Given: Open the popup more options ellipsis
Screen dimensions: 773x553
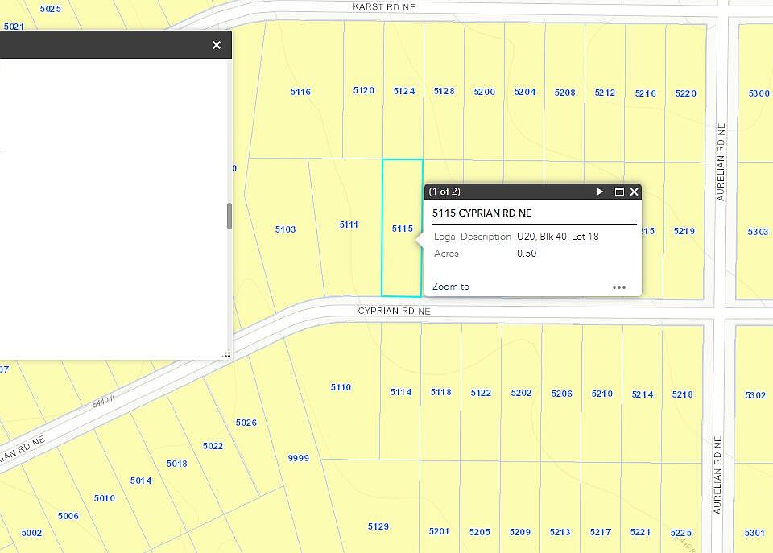Looking at the screenshot, I should (619, 287).
